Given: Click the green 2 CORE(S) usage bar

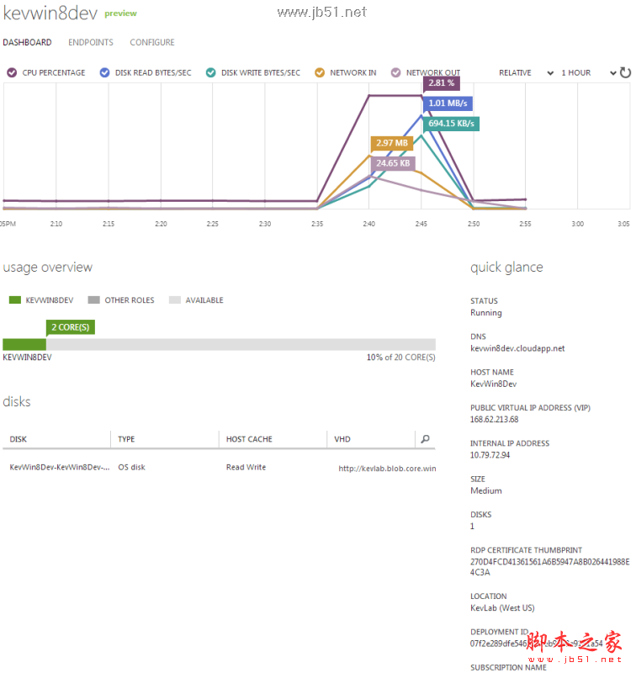Looking at the screenshot, I should pyautogui.click(x=24, y=344).
